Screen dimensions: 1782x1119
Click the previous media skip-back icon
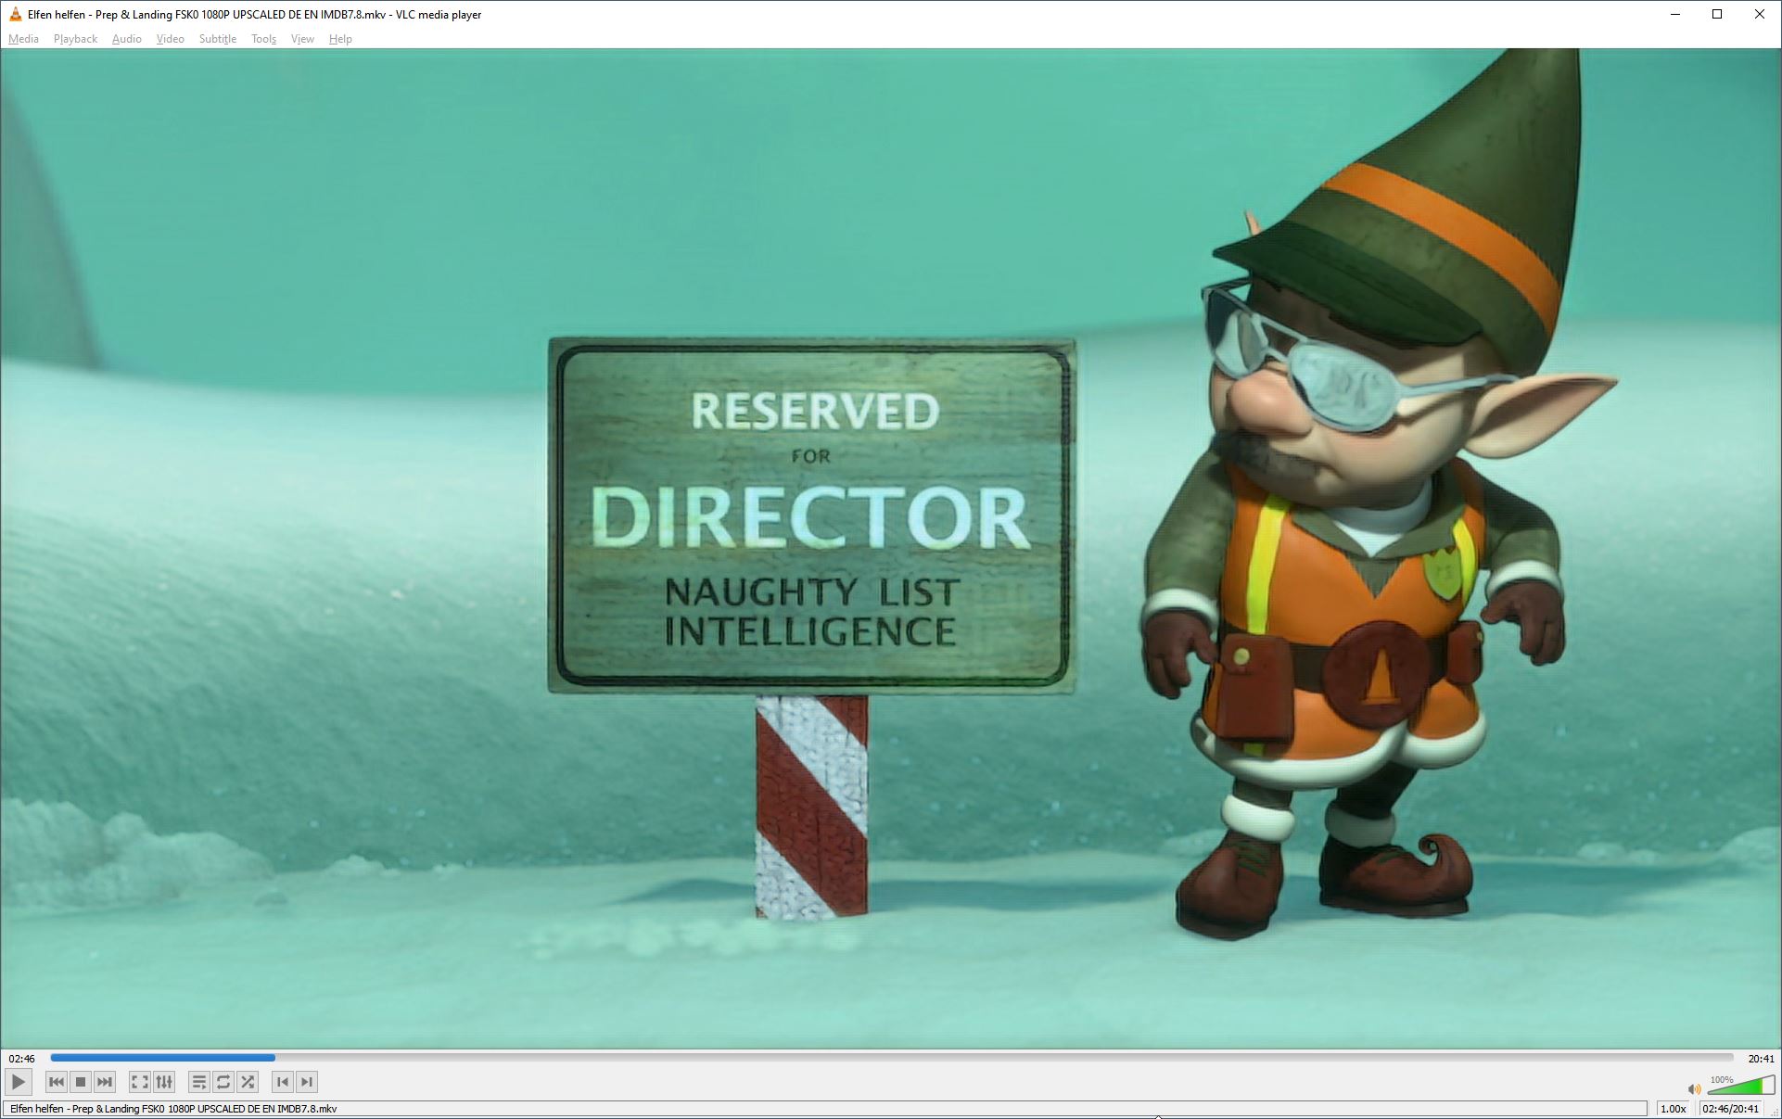[x=56, y=1082]
